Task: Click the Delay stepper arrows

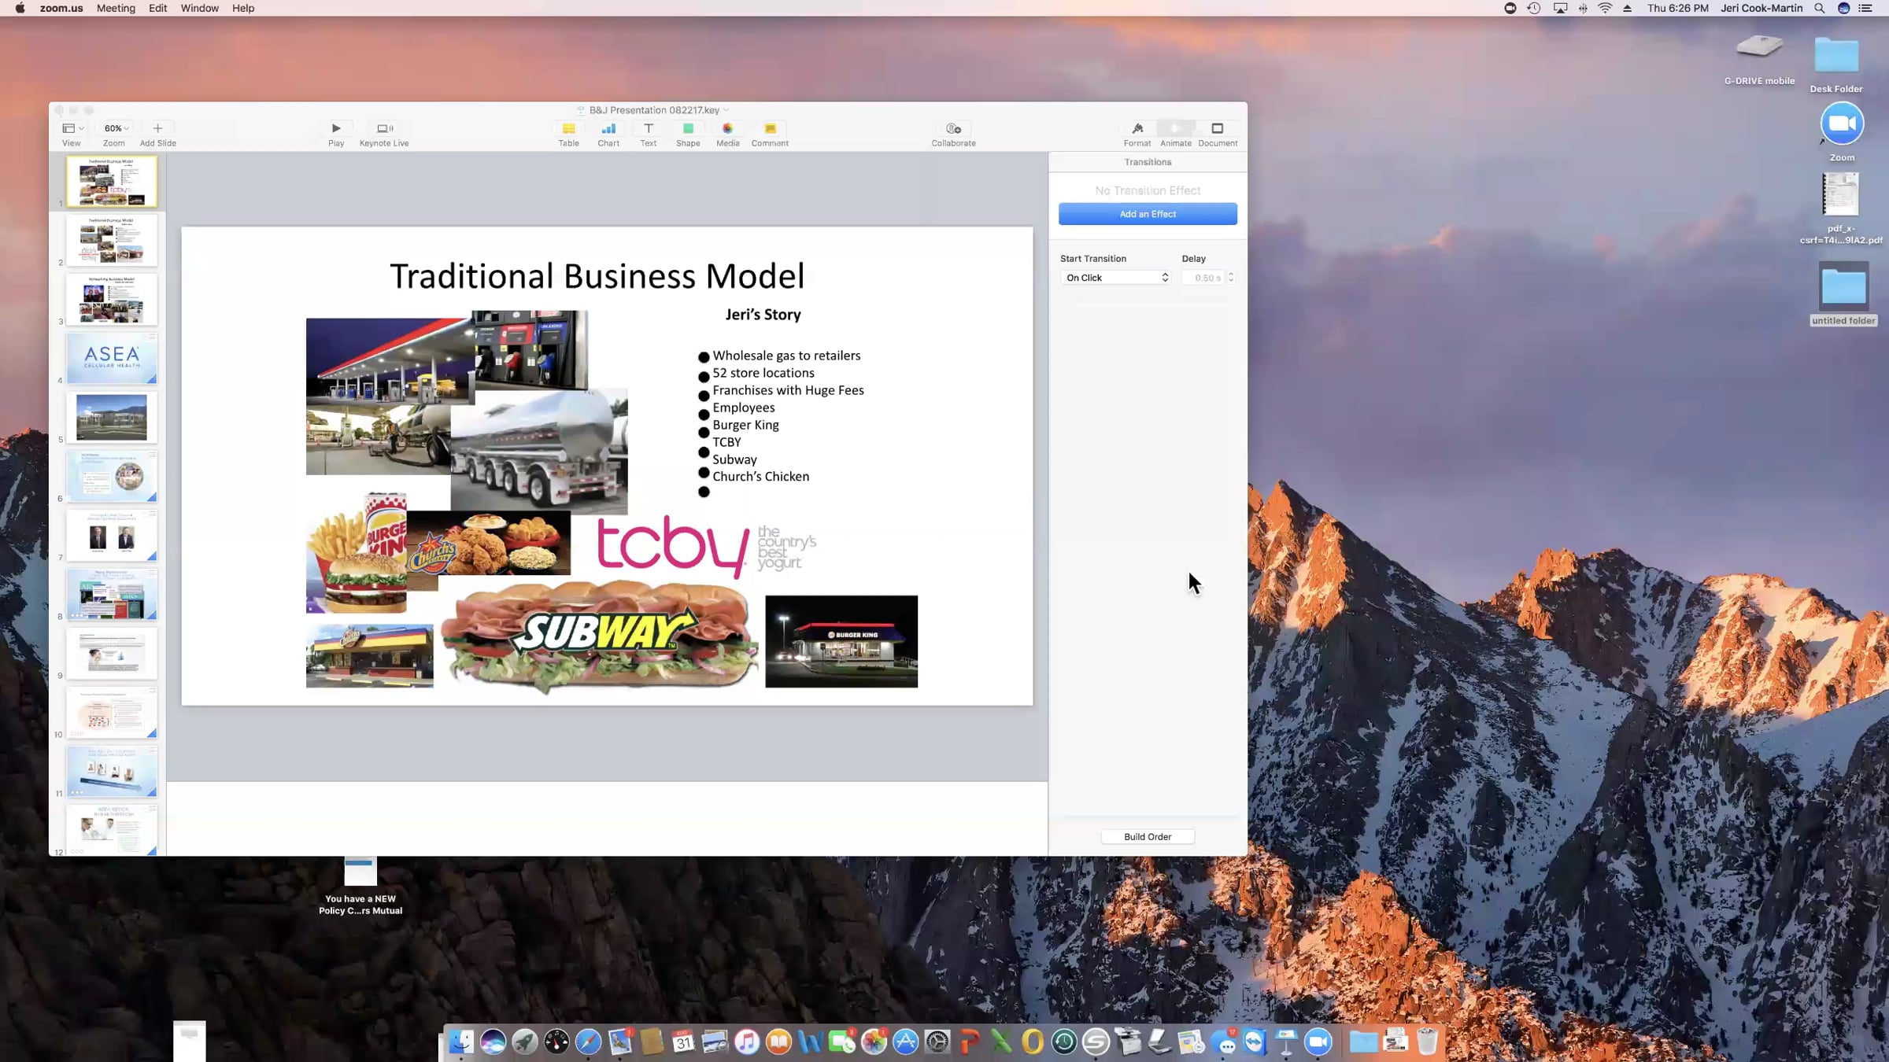Action: pos(1231,278)
